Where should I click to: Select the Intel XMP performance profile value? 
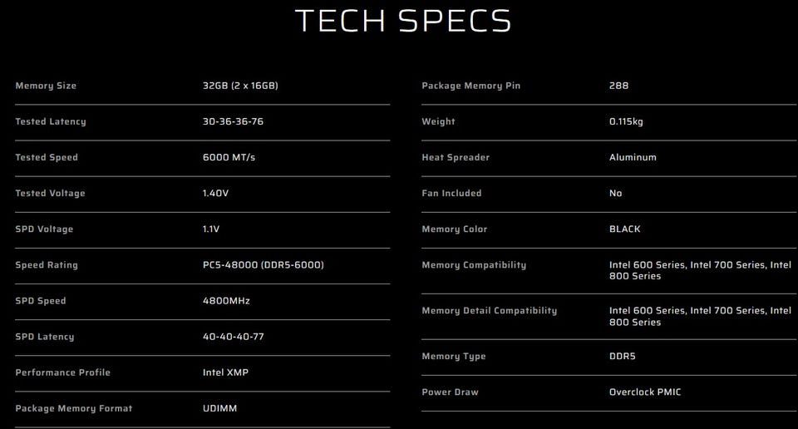click(225, 372)
